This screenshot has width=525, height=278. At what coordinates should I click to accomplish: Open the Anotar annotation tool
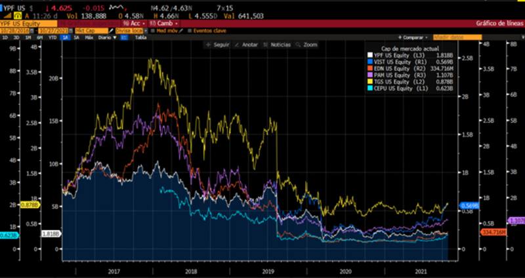[247, 45]
